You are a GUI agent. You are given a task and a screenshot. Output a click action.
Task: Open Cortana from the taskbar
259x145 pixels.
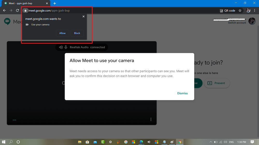click(18, 142)
